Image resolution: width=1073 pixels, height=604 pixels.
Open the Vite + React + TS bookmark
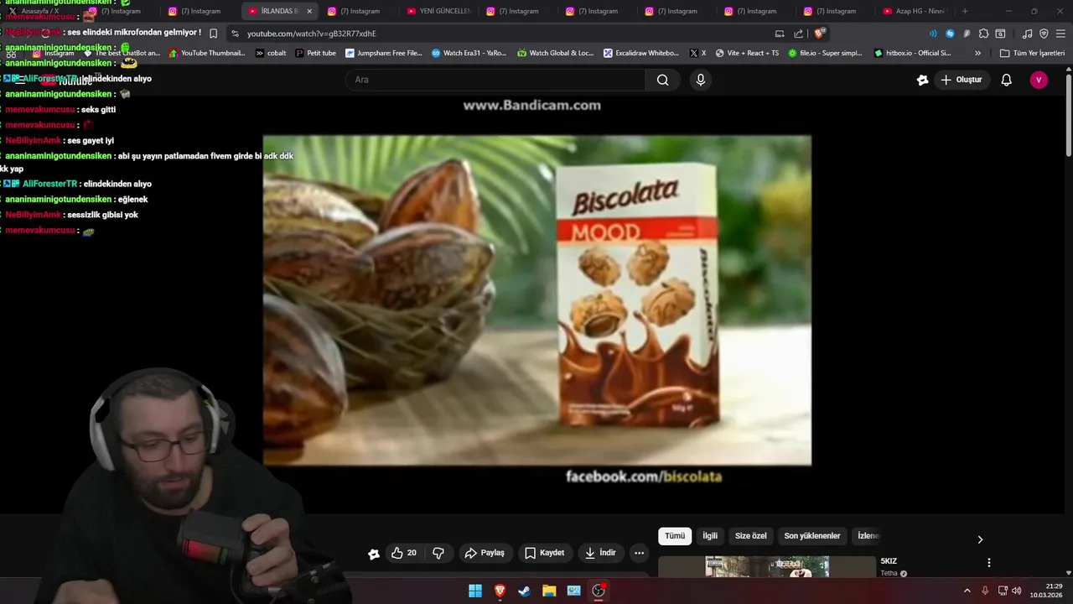point(746,53)
